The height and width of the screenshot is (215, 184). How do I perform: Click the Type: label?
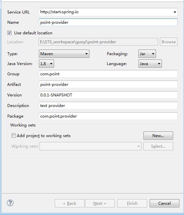click(13, 54)
